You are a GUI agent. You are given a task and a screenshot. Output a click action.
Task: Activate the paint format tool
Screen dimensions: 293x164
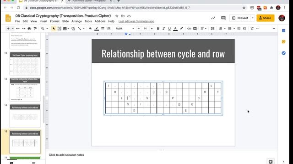click(35, 29)
